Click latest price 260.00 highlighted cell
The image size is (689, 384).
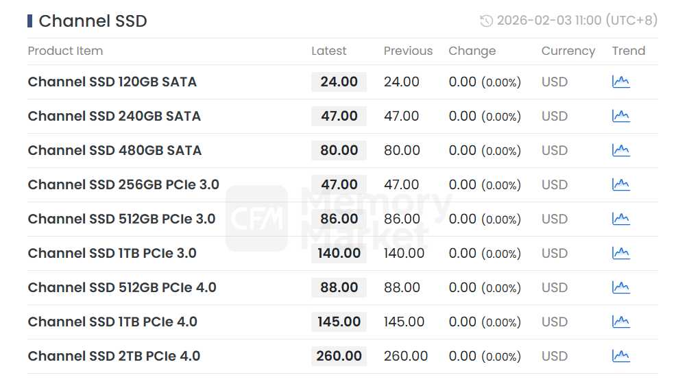point(339,357)
